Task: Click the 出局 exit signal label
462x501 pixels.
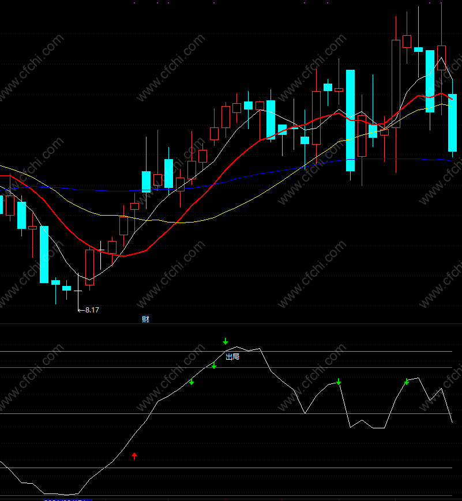Action: (x=232, y=356)
